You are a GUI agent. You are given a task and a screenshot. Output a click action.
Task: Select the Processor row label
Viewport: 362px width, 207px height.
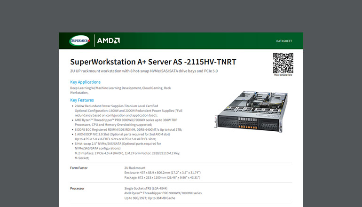pyautogui.click(x=79, y=188)
